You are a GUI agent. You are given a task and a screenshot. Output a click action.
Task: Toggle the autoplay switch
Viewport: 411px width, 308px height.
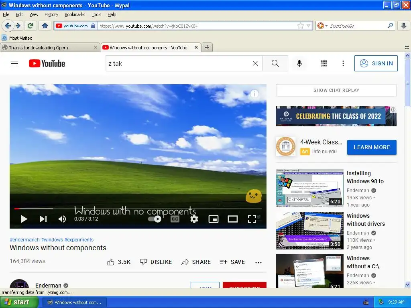coord(155,219)
